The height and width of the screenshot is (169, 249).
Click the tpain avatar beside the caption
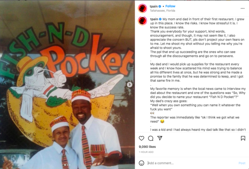tap(142, 21)
